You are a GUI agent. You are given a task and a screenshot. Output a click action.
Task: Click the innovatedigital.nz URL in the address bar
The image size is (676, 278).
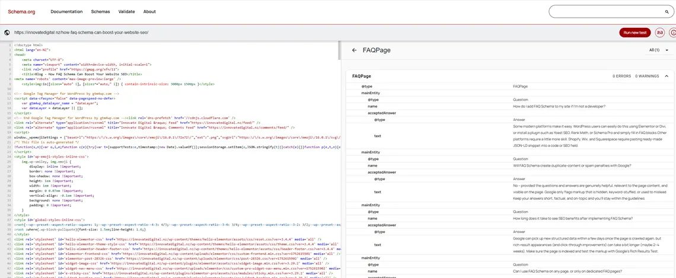pos(81,33)
